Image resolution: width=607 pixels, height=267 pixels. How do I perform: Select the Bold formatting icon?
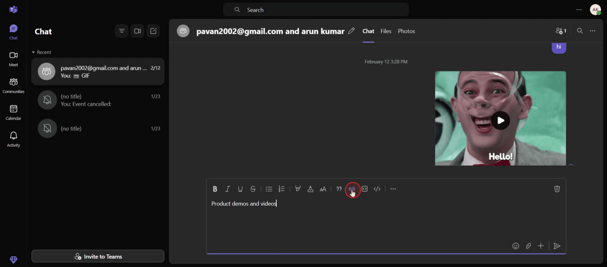215,189
